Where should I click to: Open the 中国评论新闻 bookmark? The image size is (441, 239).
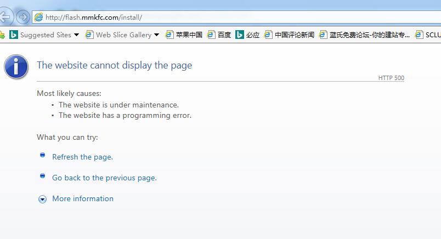point(294,35)
